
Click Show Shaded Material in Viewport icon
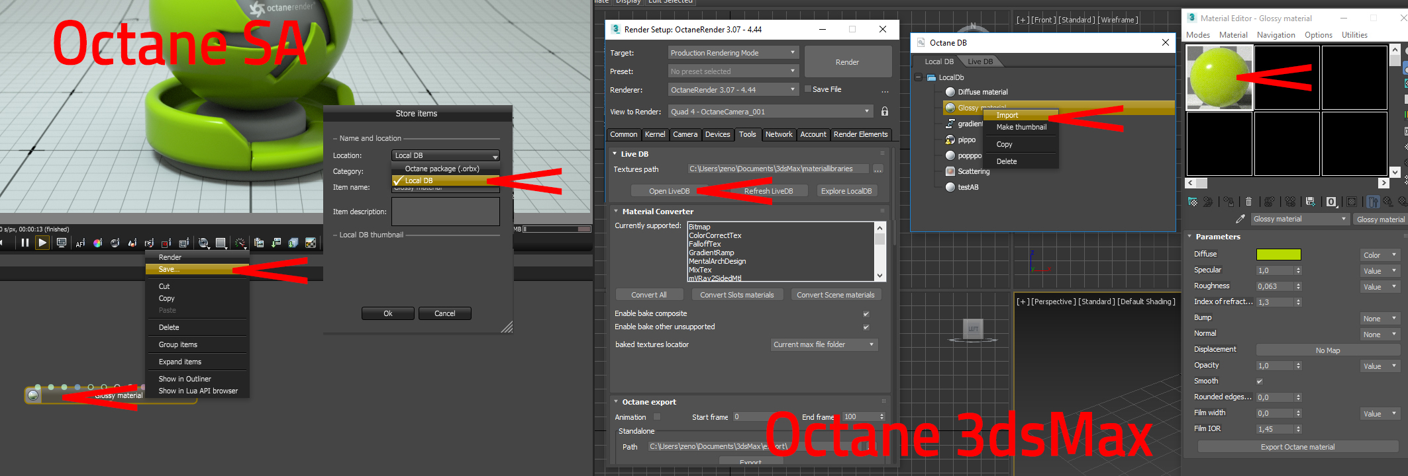1352,202
